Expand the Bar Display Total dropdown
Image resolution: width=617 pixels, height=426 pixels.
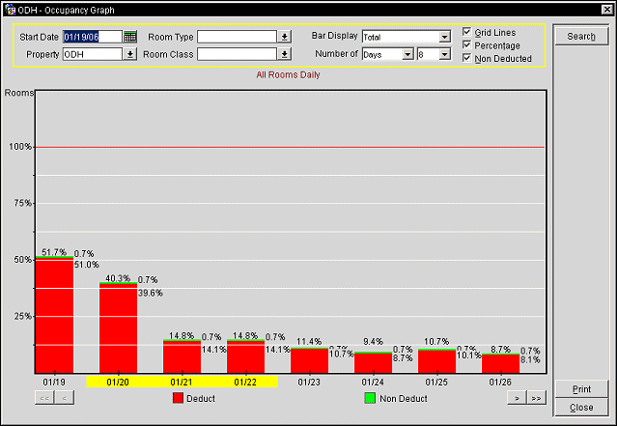click(x=444, y=37)
